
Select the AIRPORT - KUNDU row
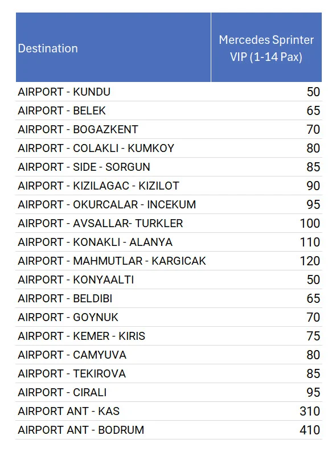point(169,92)
